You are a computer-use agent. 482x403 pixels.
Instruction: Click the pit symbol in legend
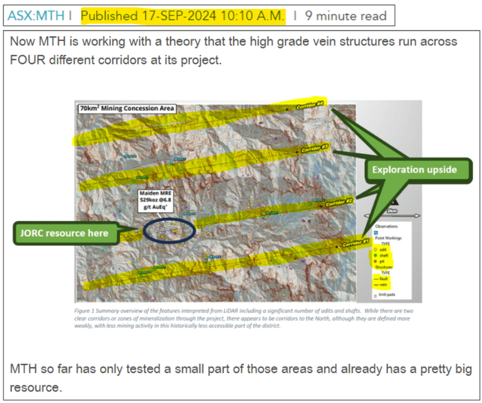point(375,261)
